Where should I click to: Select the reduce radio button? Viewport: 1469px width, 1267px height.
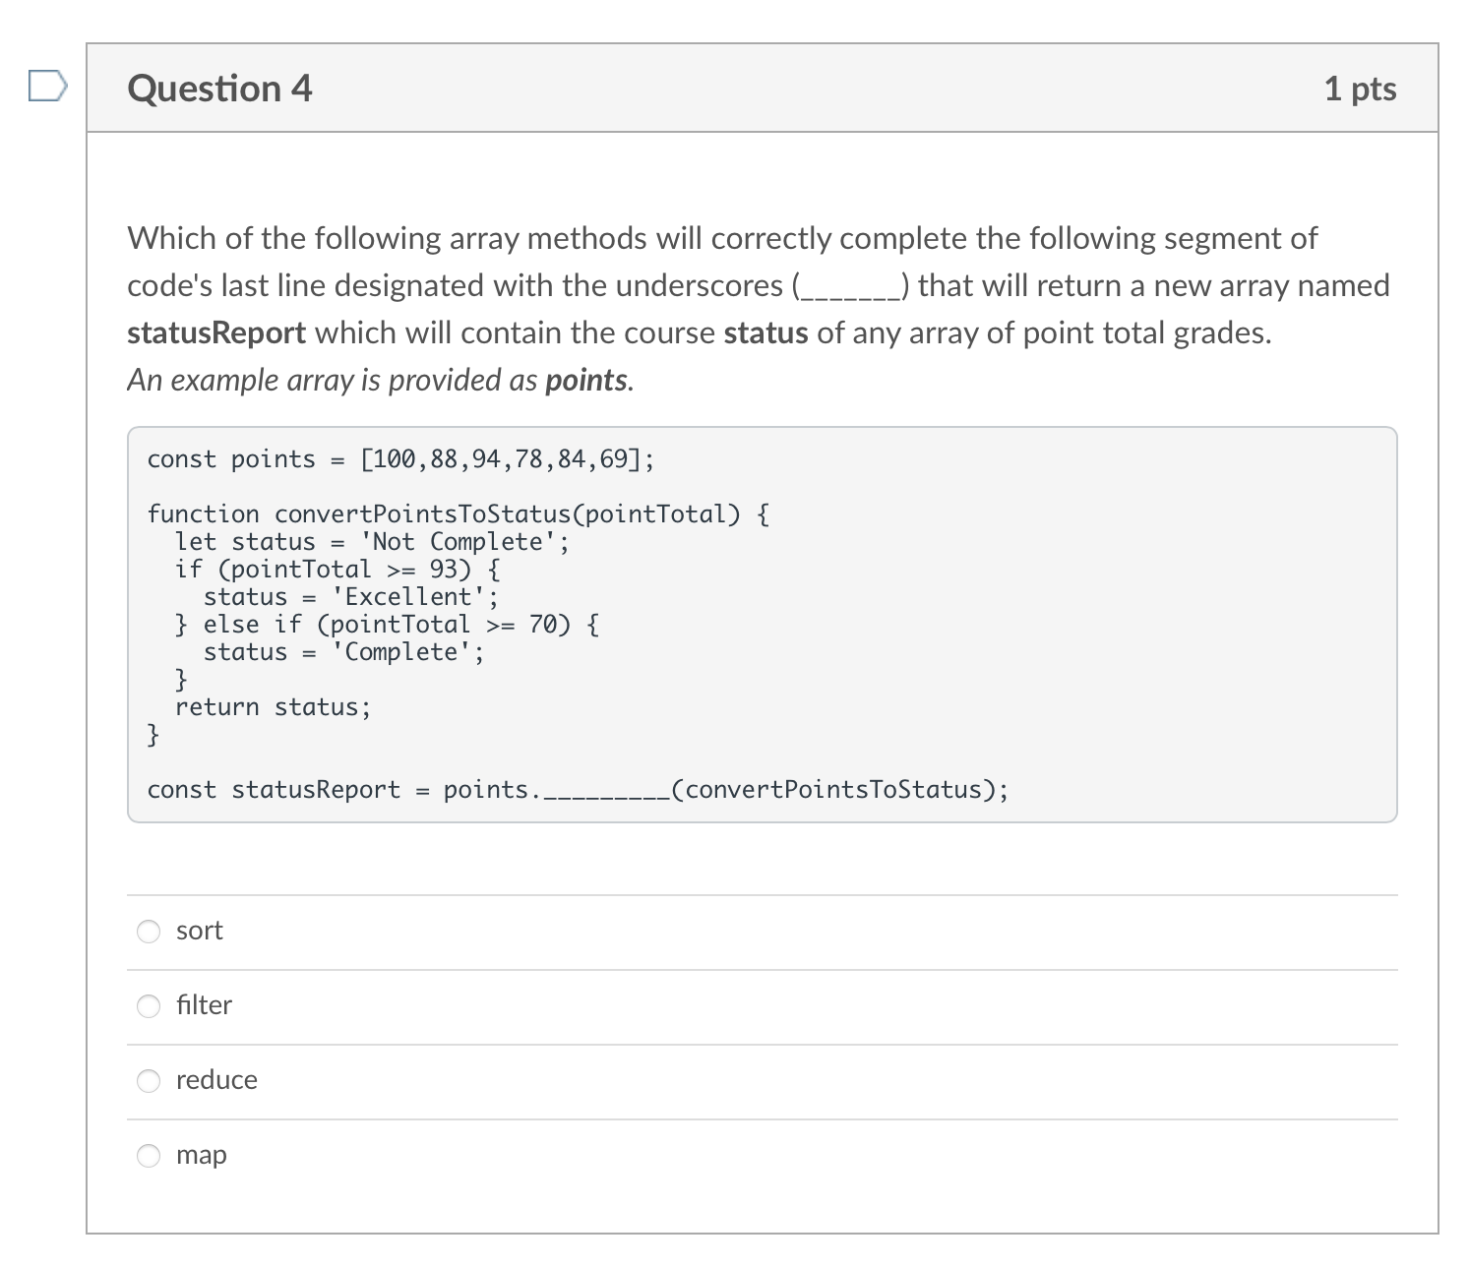[x=148, y=1080]
